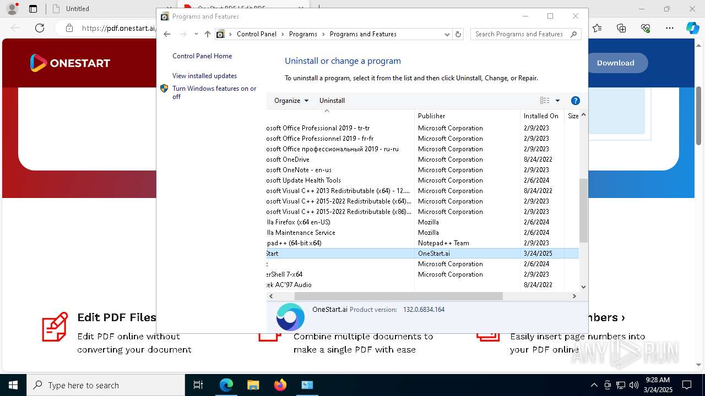Select Office Professional 2019 - tr-tr row
Viewport: 705px width, 396px height.
pos(422,128)
